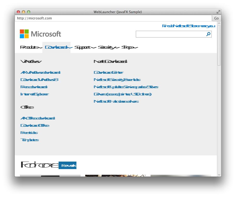
Task: Click the Microsoft logo
Action: click(41, 34)
